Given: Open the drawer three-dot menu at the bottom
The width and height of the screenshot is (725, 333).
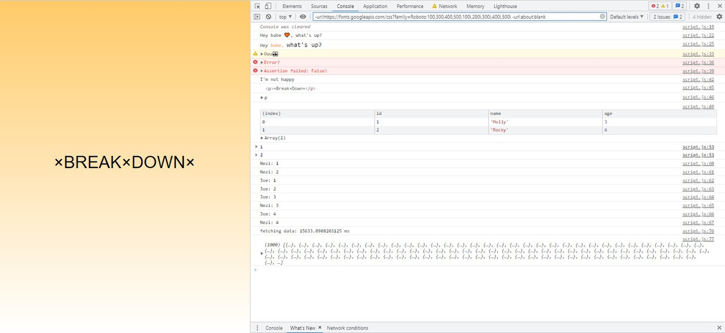Looking at the screenshot, I should point(257,328).
